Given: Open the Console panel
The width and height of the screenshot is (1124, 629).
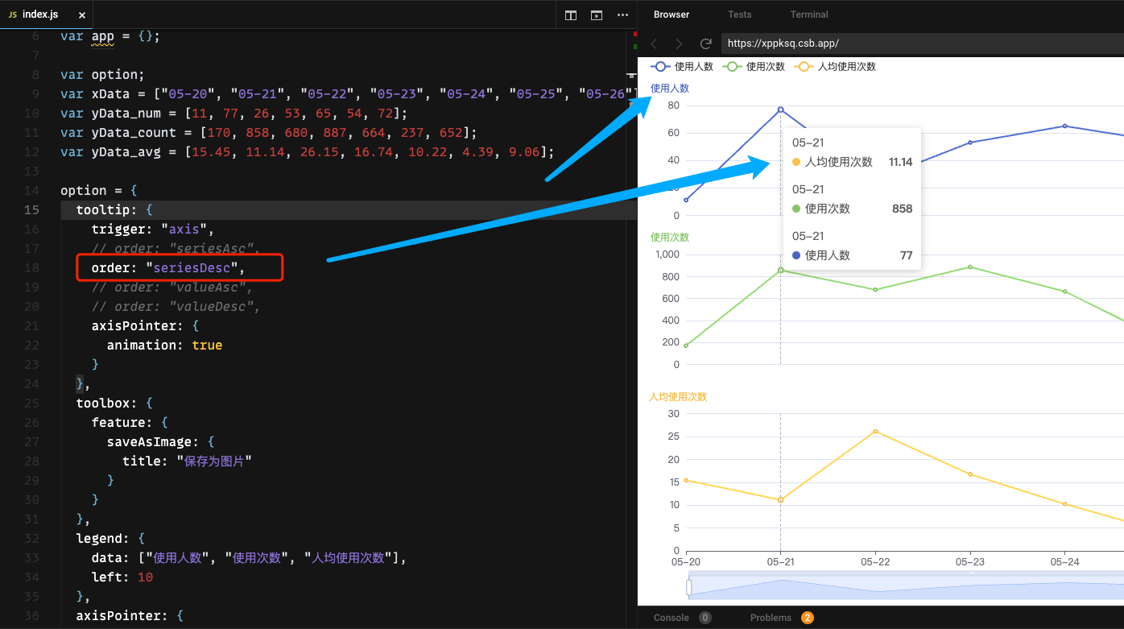Looking at the screenshot, I should click(672, 617).
